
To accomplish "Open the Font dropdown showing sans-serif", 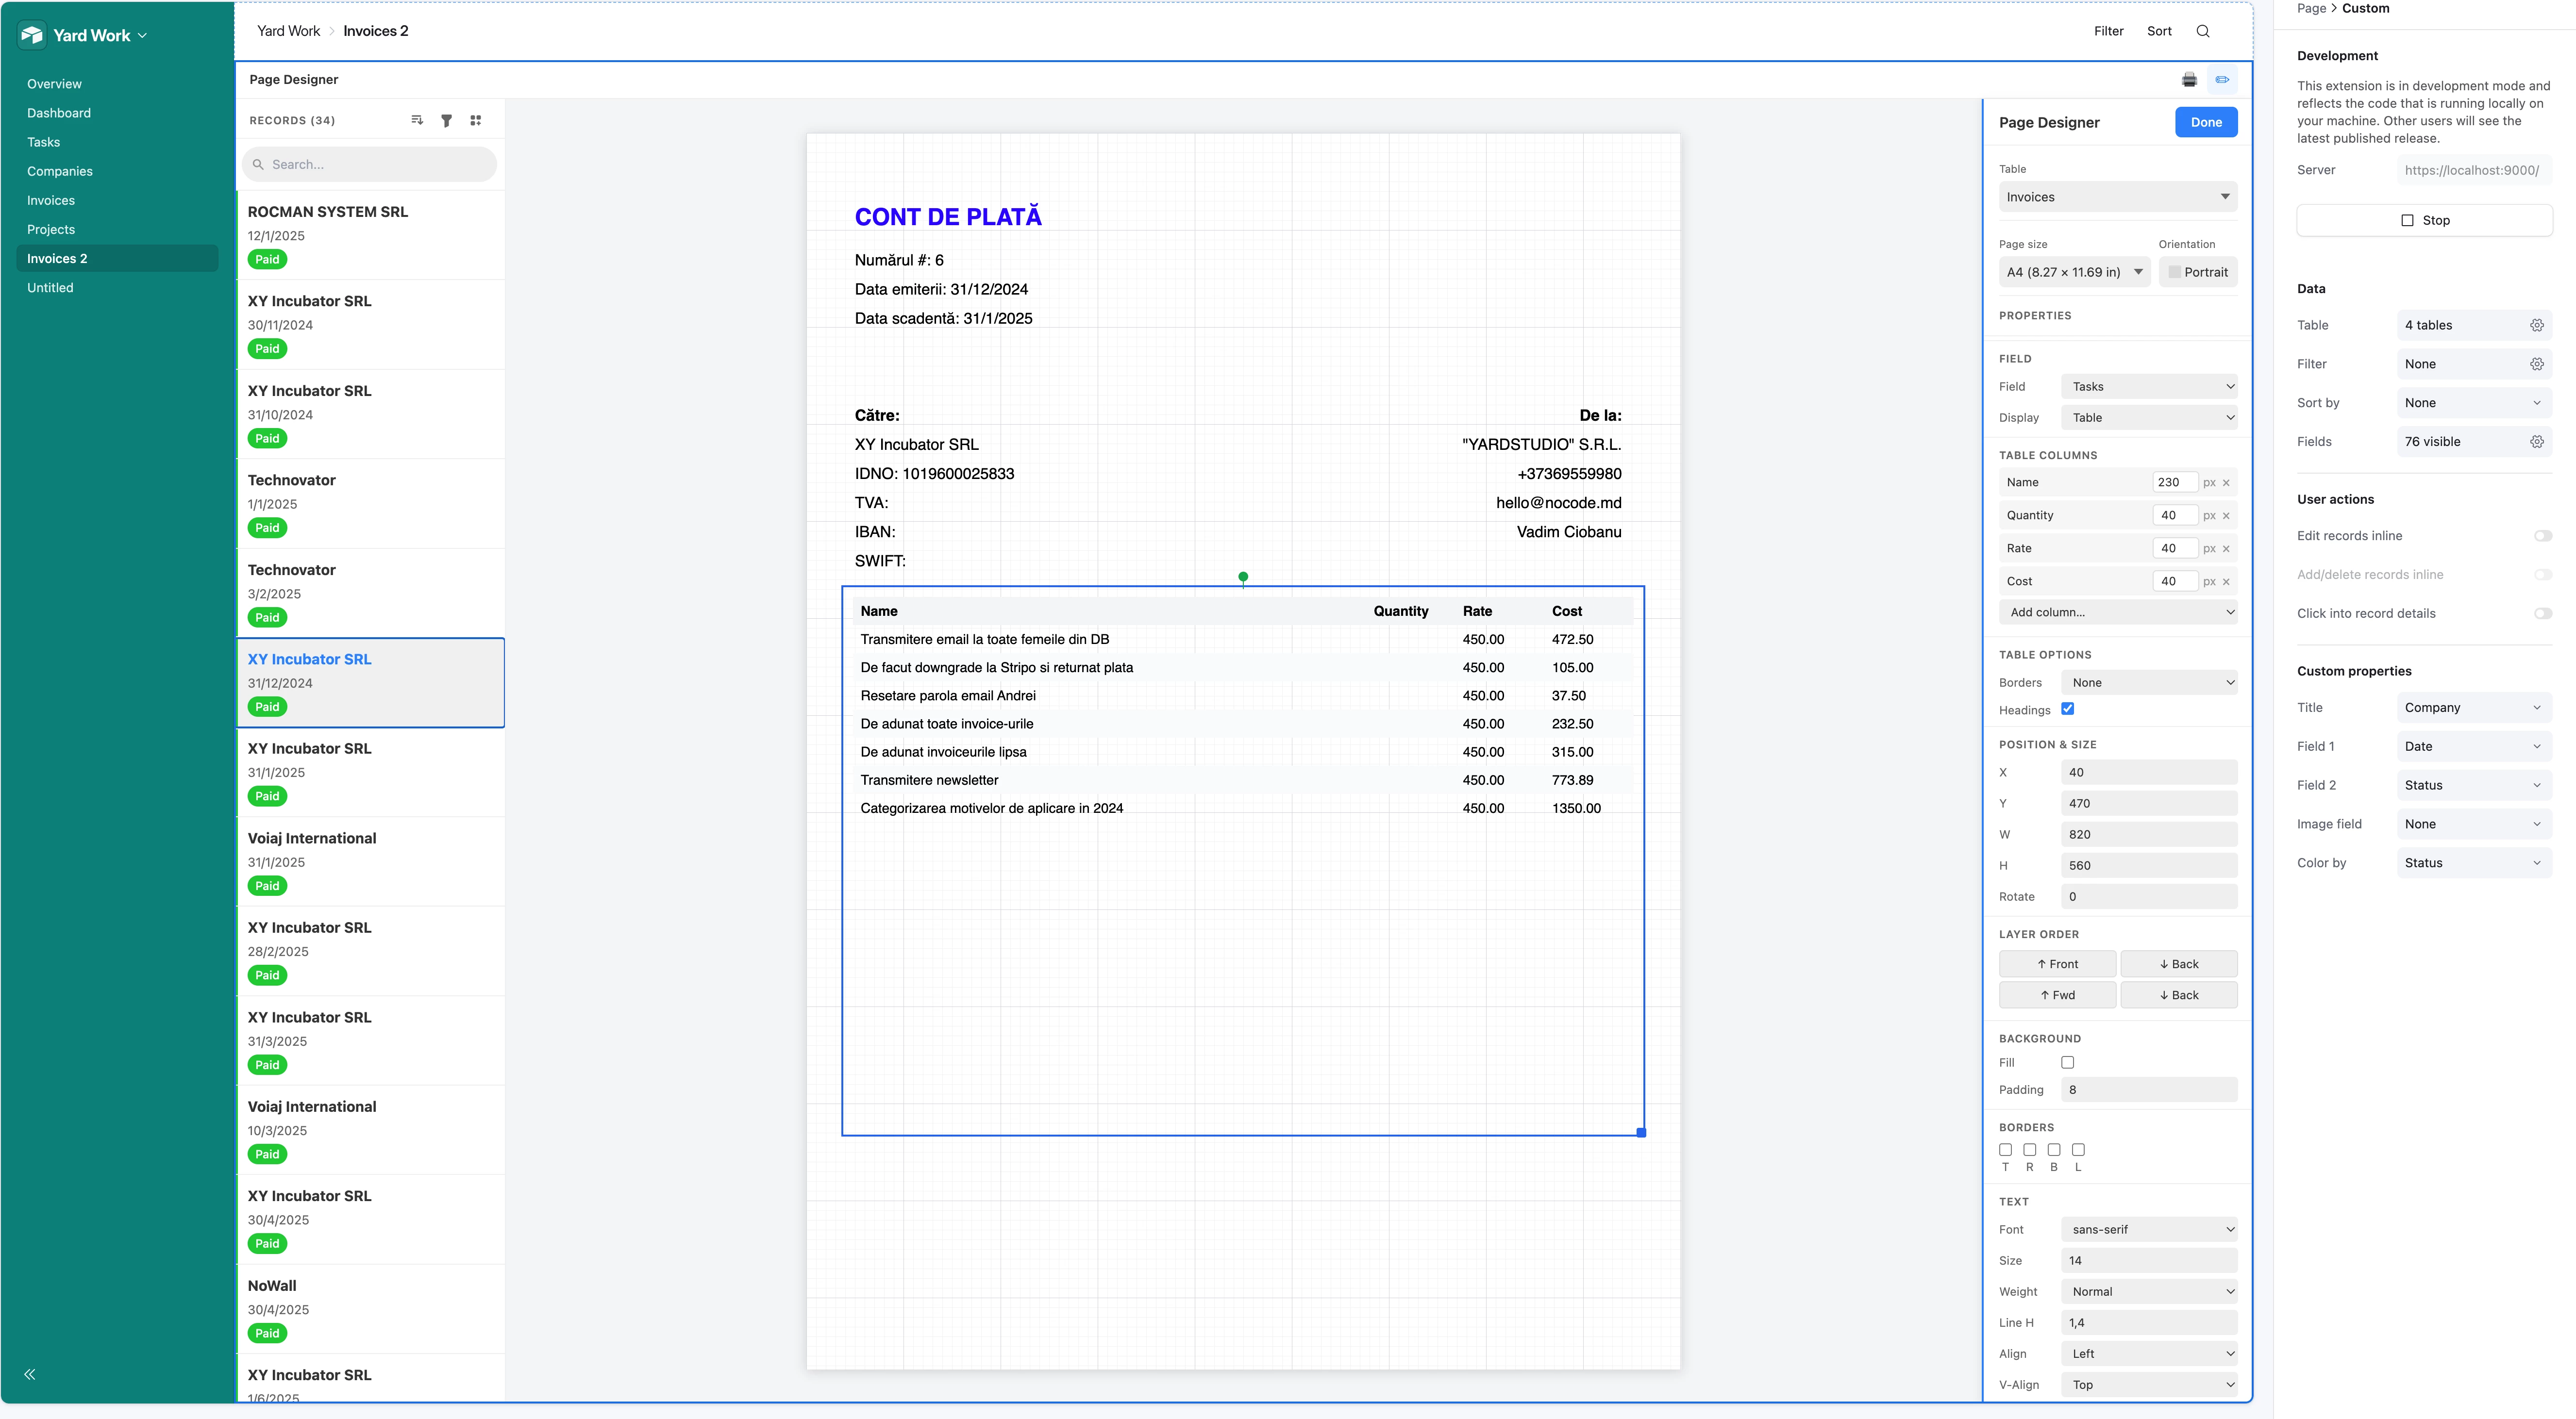I will click(2148, 1229).
